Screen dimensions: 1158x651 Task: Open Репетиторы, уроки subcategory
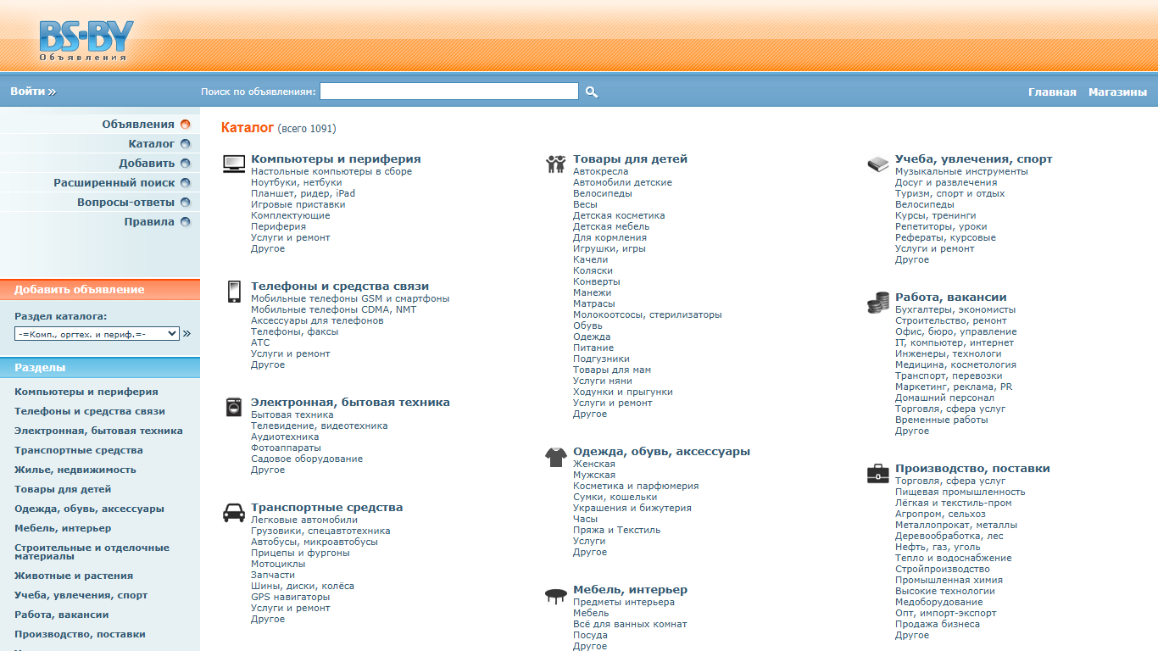click(941, 226)
